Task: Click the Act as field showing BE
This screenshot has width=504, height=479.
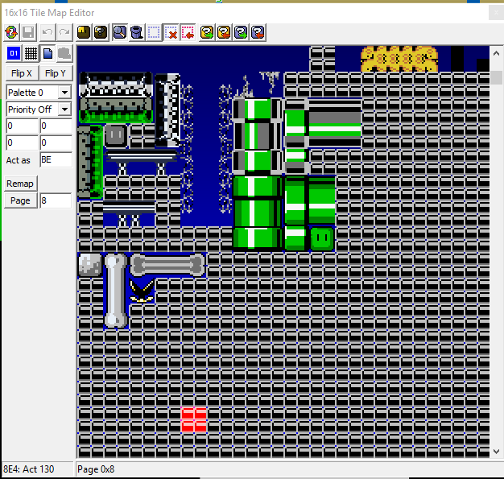Action: point(56,159)
